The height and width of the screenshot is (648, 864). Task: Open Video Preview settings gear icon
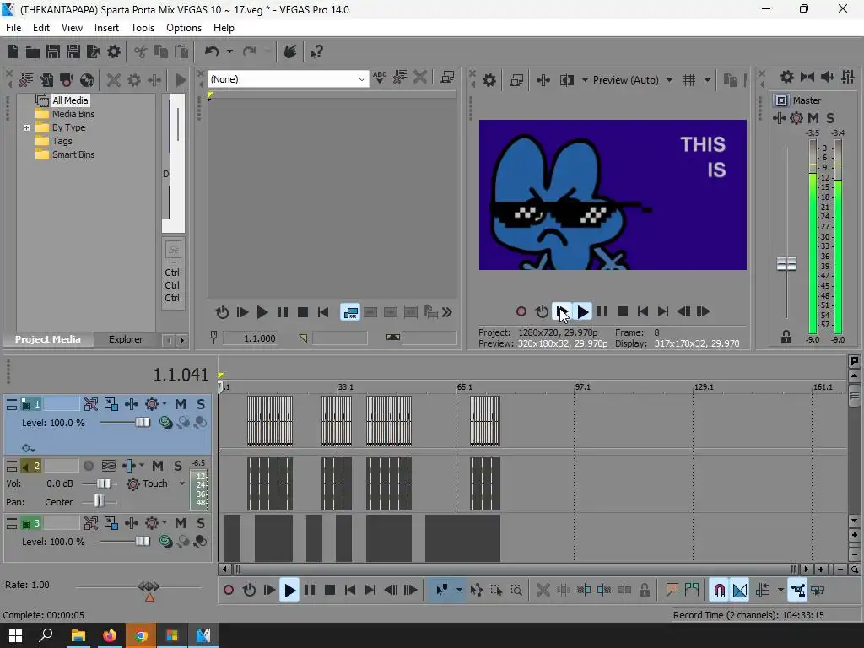(x=489, y=80)
